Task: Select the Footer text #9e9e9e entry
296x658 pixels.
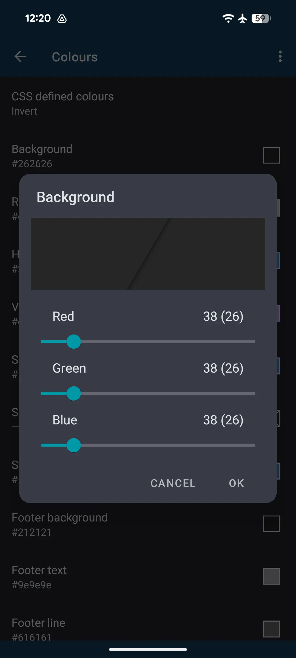Action: (x=39, y=577)
